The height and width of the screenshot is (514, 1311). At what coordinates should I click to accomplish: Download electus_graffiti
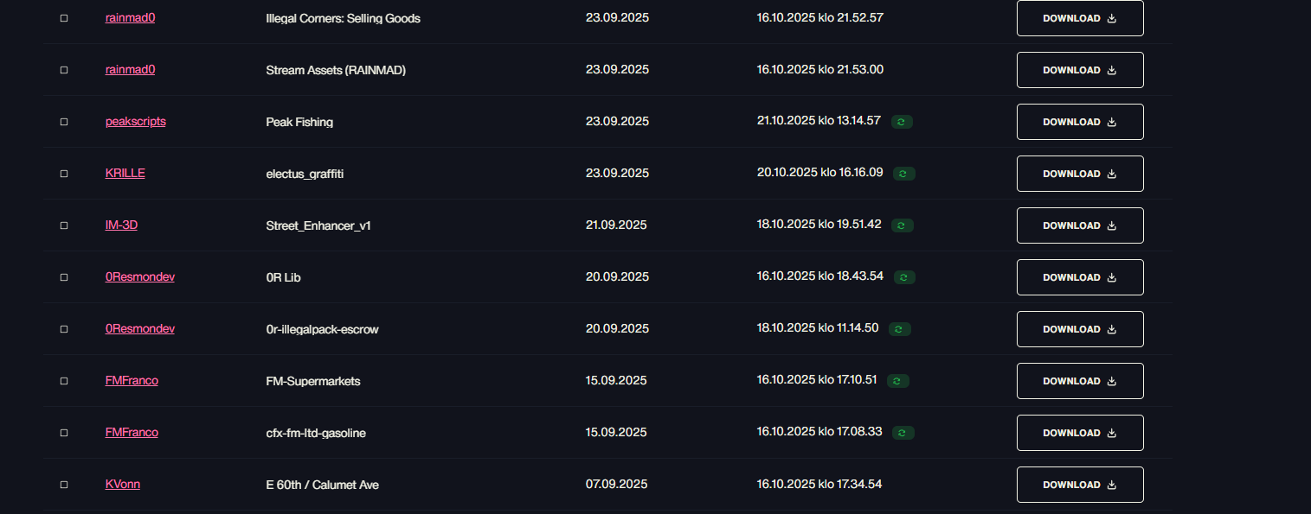click(1080, 174)
